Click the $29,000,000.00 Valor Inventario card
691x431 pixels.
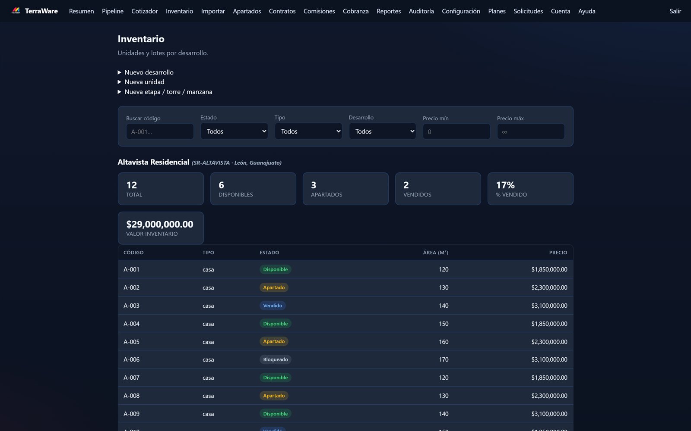[161, 228]
